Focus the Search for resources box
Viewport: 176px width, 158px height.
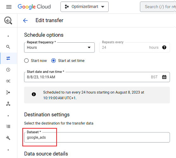tap(158, 7)
